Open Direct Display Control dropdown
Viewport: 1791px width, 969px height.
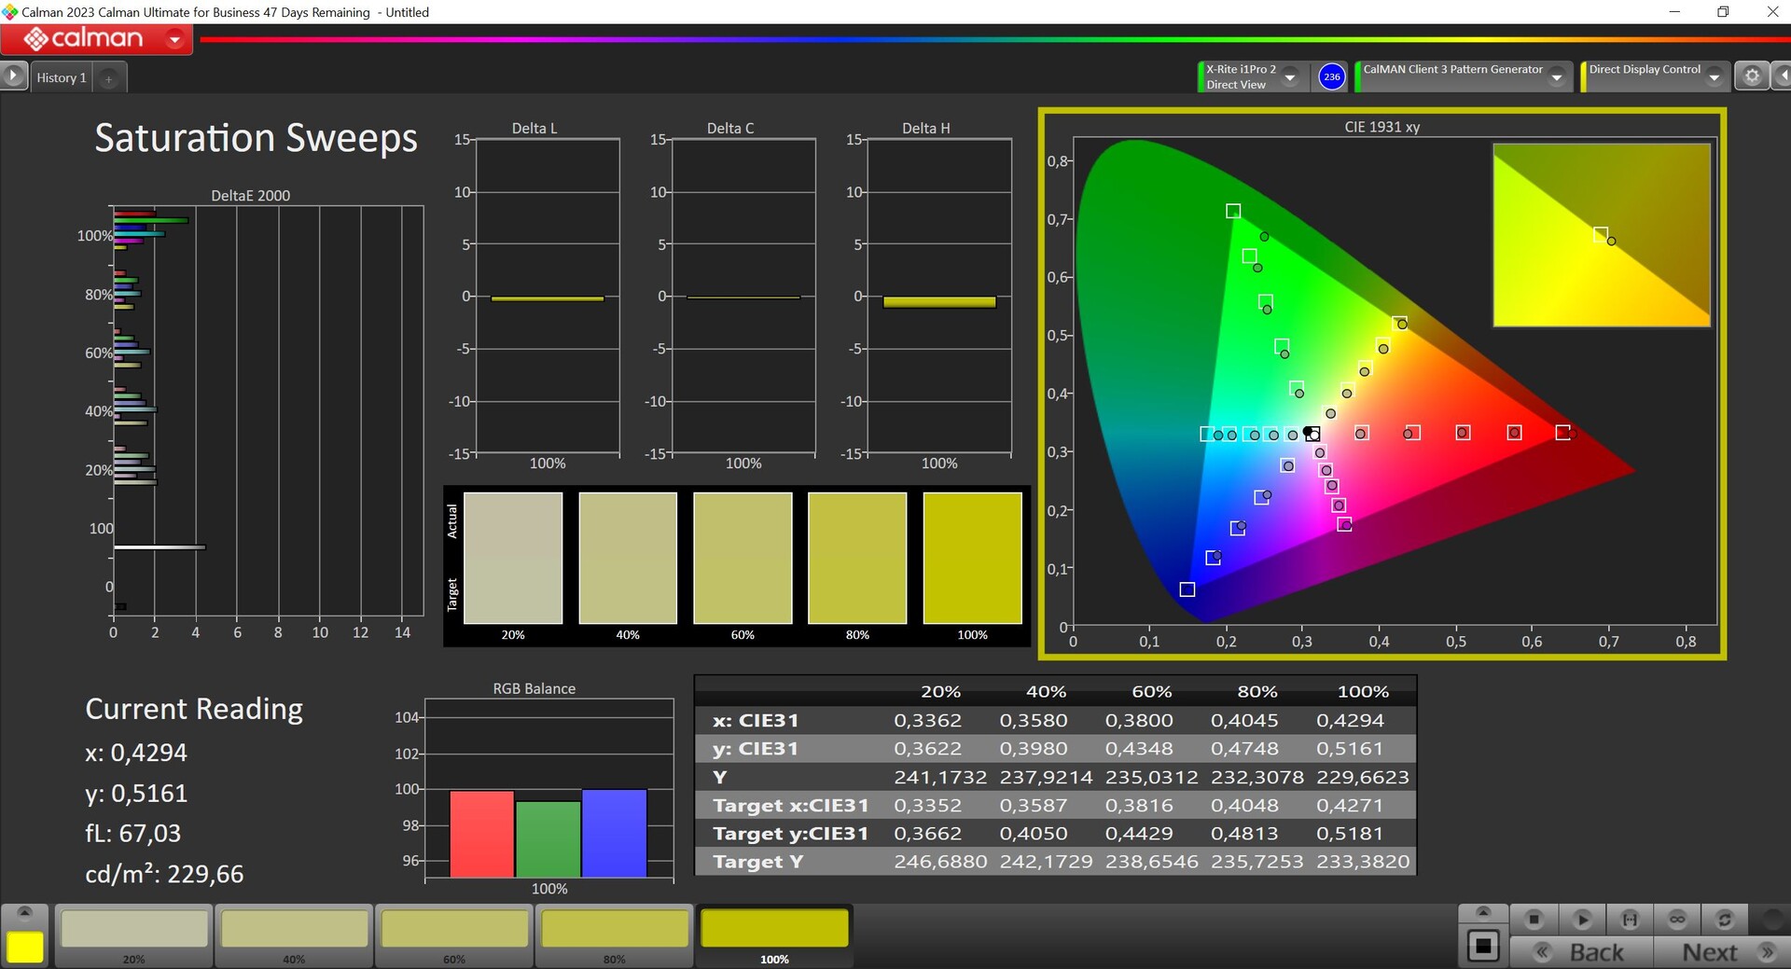tap(1714, 77)
